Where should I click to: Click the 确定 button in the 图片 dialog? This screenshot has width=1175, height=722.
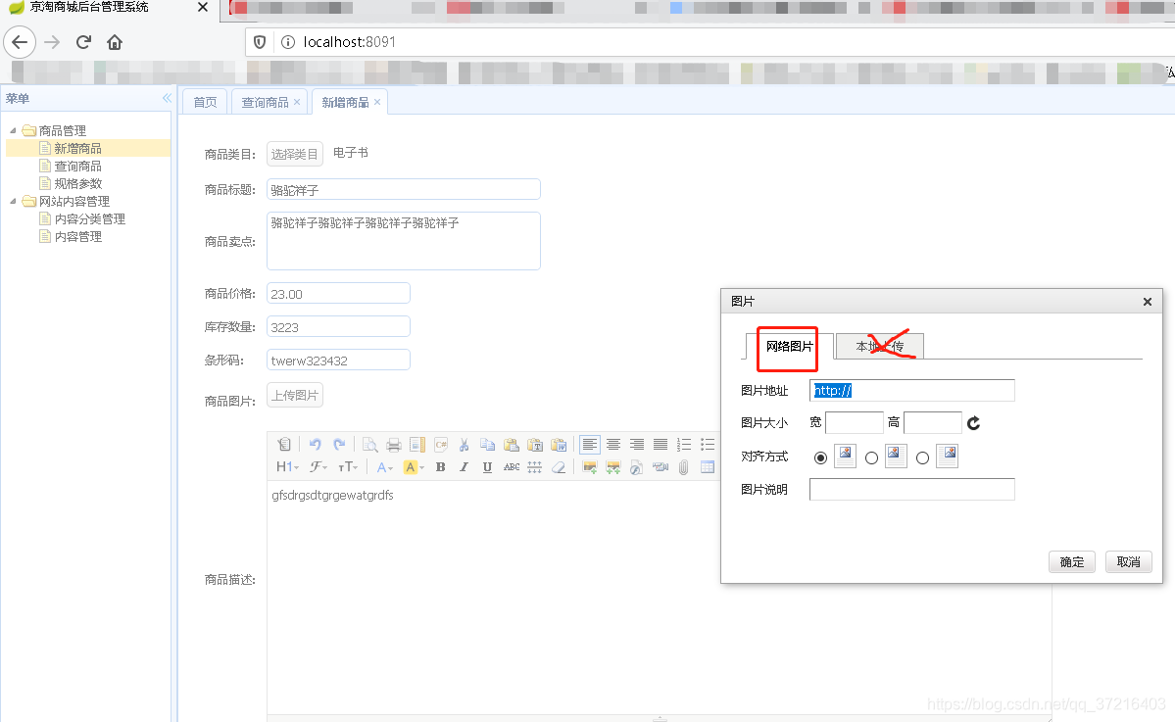(x=1071, y=561)
